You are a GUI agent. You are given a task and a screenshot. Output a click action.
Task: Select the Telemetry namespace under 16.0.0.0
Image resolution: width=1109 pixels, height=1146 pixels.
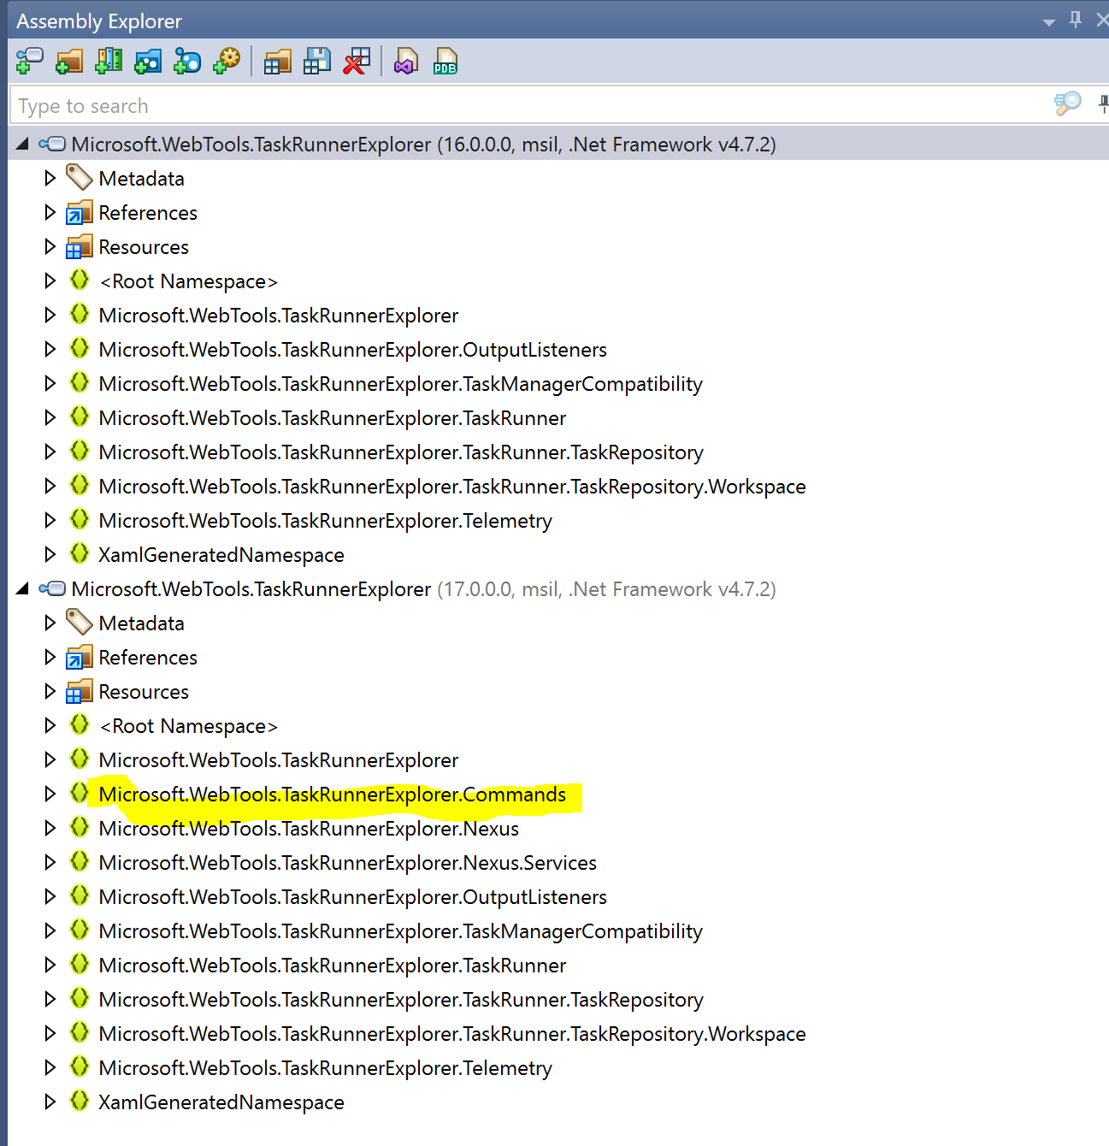point(325,521)
